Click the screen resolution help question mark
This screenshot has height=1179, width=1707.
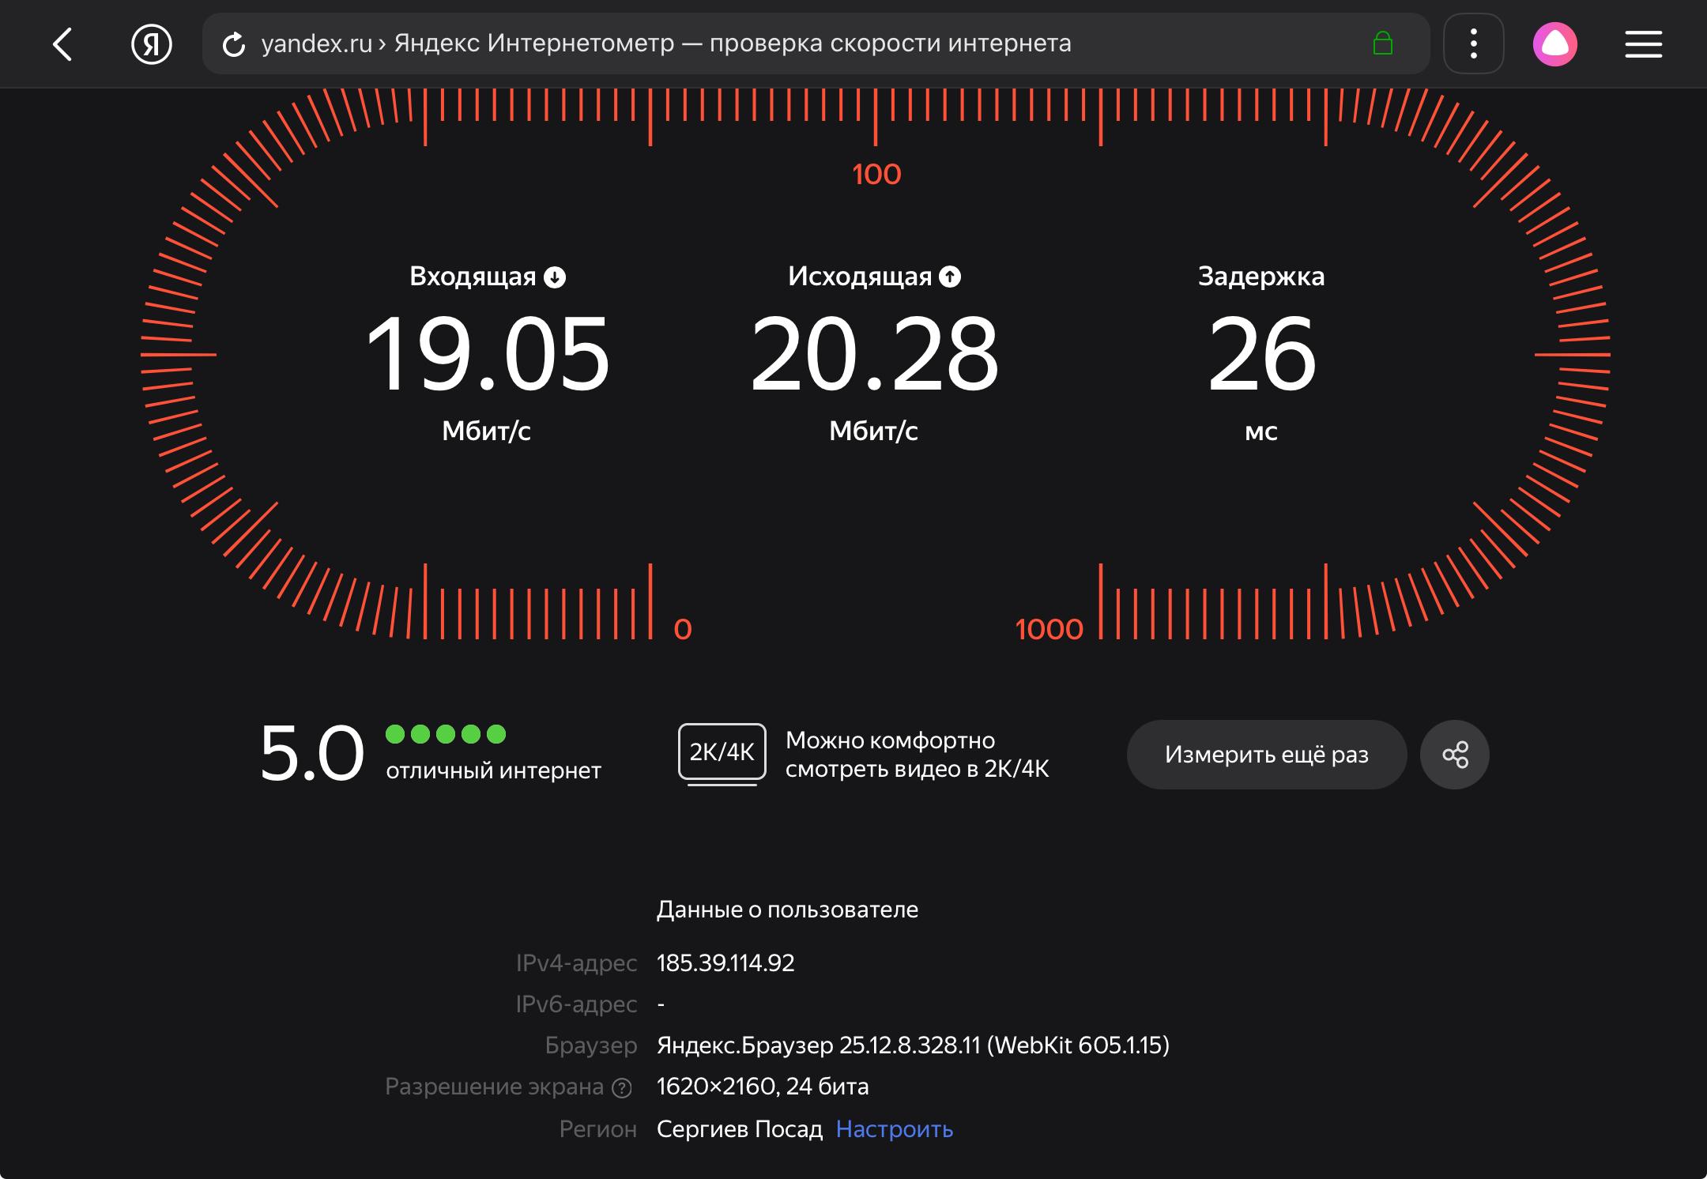623,1088
